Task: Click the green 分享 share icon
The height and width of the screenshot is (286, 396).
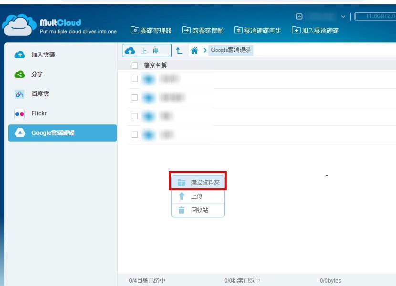Action: (20, 74)
